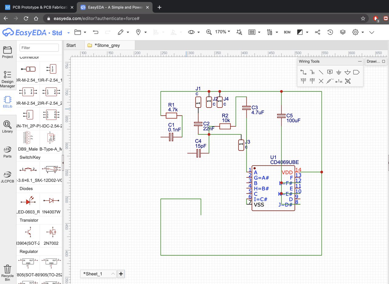Screen dimensions: 389x284
Task: Select the No Connect flag tool
Action: 321,81
